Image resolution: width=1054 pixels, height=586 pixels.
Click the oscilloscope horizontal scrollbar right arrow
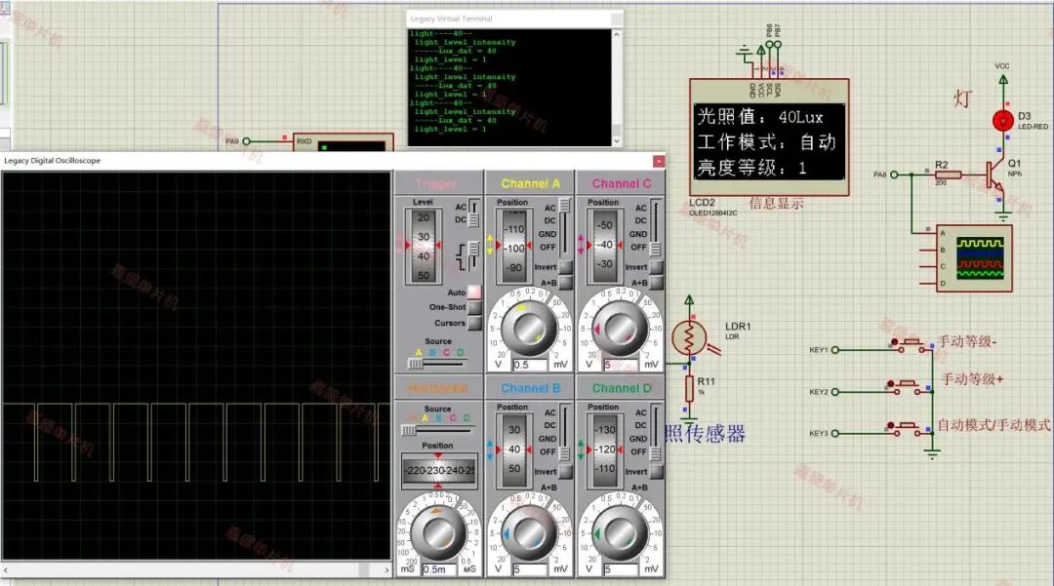(x=386, y=570)
